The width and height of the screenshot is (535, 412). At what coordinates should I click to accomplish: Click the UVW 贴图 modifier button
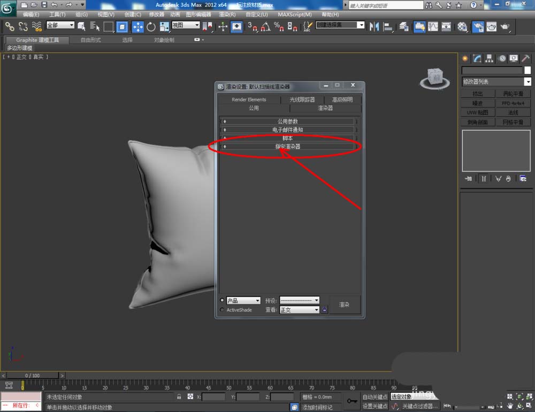478,112
